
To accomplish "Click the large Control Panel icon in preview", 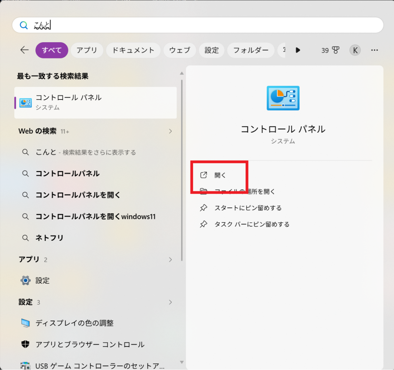I will pyautogui.click(x=283, y=98).
